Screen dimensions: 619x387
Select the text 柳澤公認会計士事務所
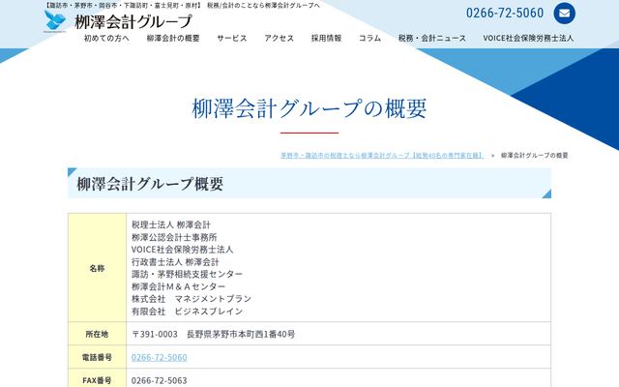click(x=174, y=237)
